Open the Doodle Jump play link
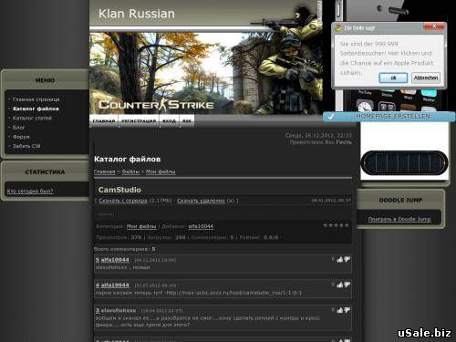456x342 pixels. (399, 219)
